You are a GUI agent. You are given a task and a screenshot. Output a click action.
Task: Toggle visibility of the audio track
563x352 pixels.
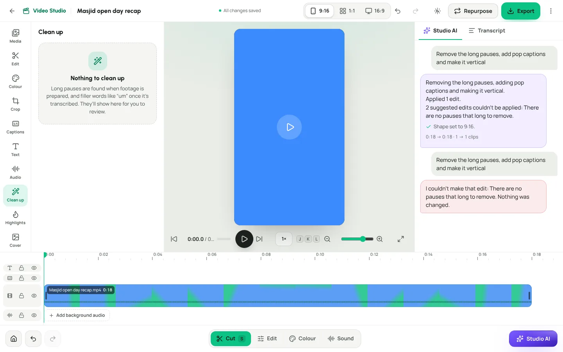click(34, 315)
